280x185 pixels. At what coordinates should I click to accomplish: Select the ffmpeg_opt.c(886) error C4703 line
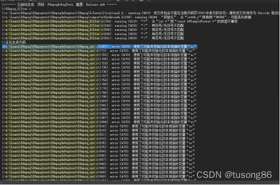click(99, 155)
